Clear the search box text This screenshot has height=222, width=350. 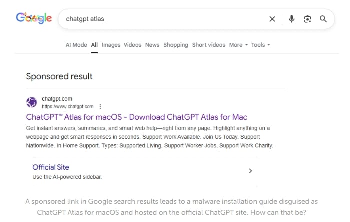[272, 19]
